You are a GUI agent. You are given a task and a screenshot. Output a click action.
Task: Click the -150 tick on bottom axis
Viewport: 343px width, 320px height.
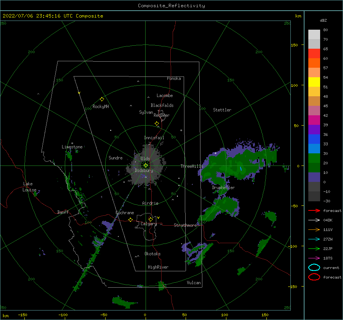pos(22,315)
